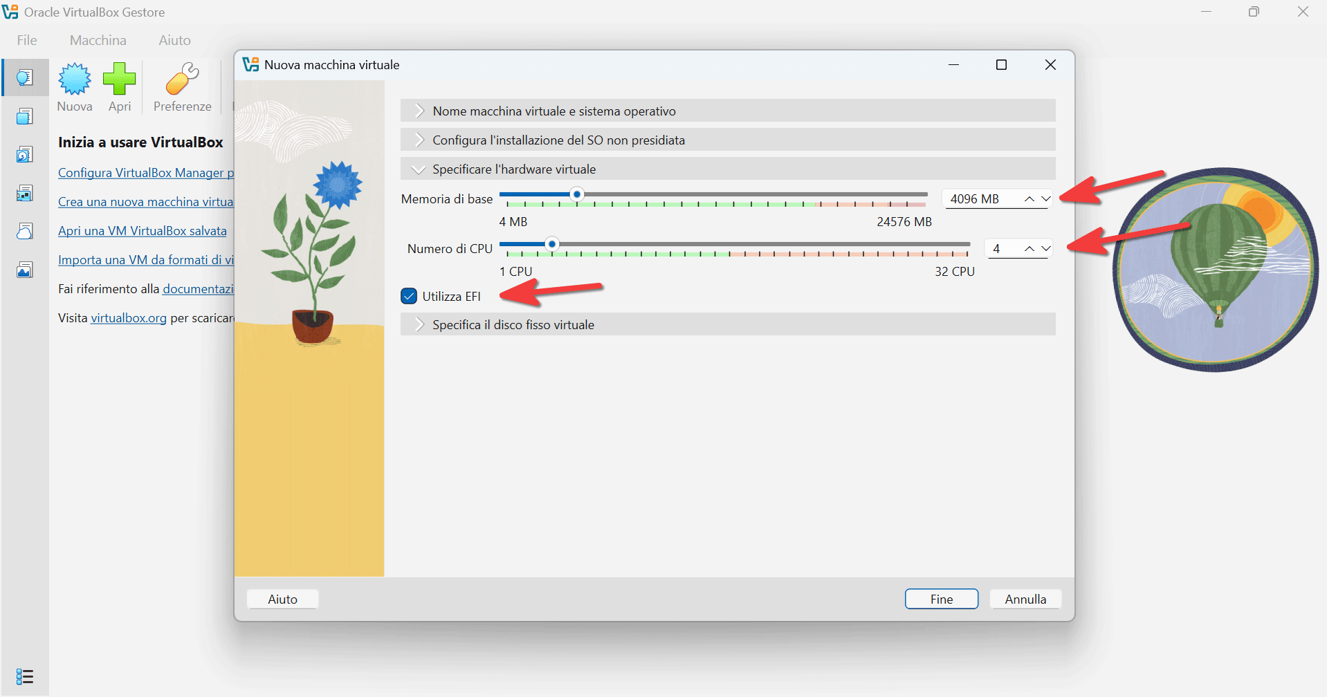Select the third sidebar icon

pos(25,154)
